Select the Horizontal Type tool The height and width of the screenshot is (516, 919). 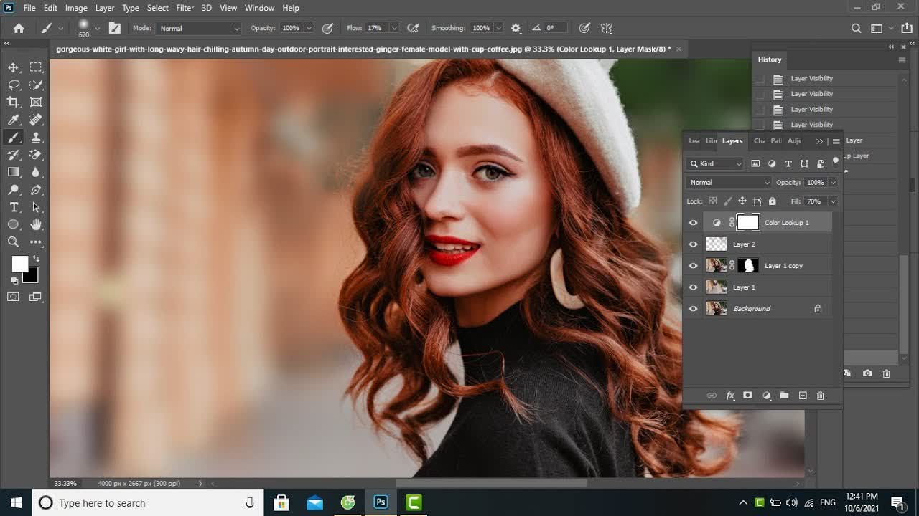[x=13, y=207]
